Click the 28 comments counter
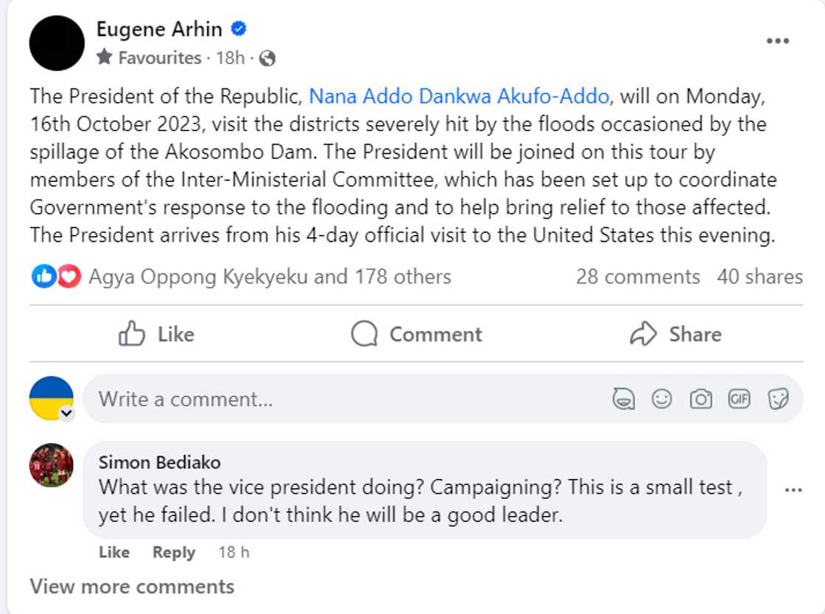Screen dimensions: 825x614 638,276
